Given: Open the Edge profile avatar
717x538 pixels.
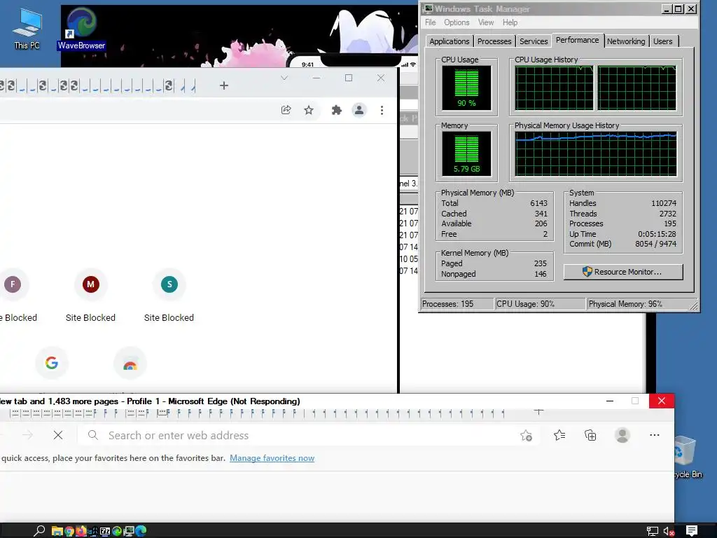Looking at the screenshot, I should coord(622,435).
